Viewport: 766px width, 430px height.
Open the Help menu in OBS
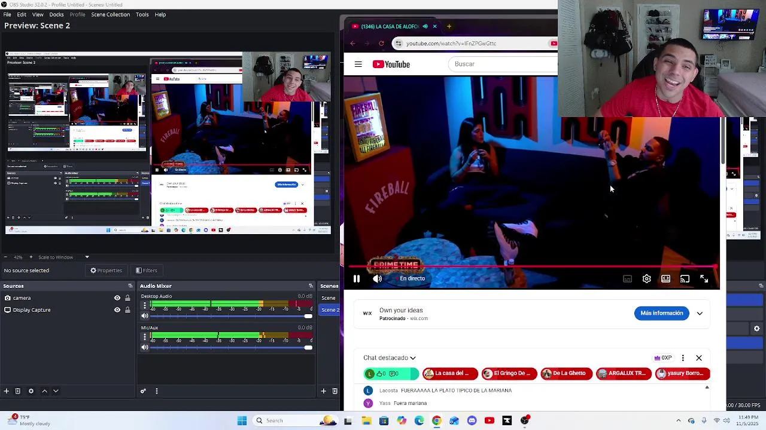tap(160, 14)
